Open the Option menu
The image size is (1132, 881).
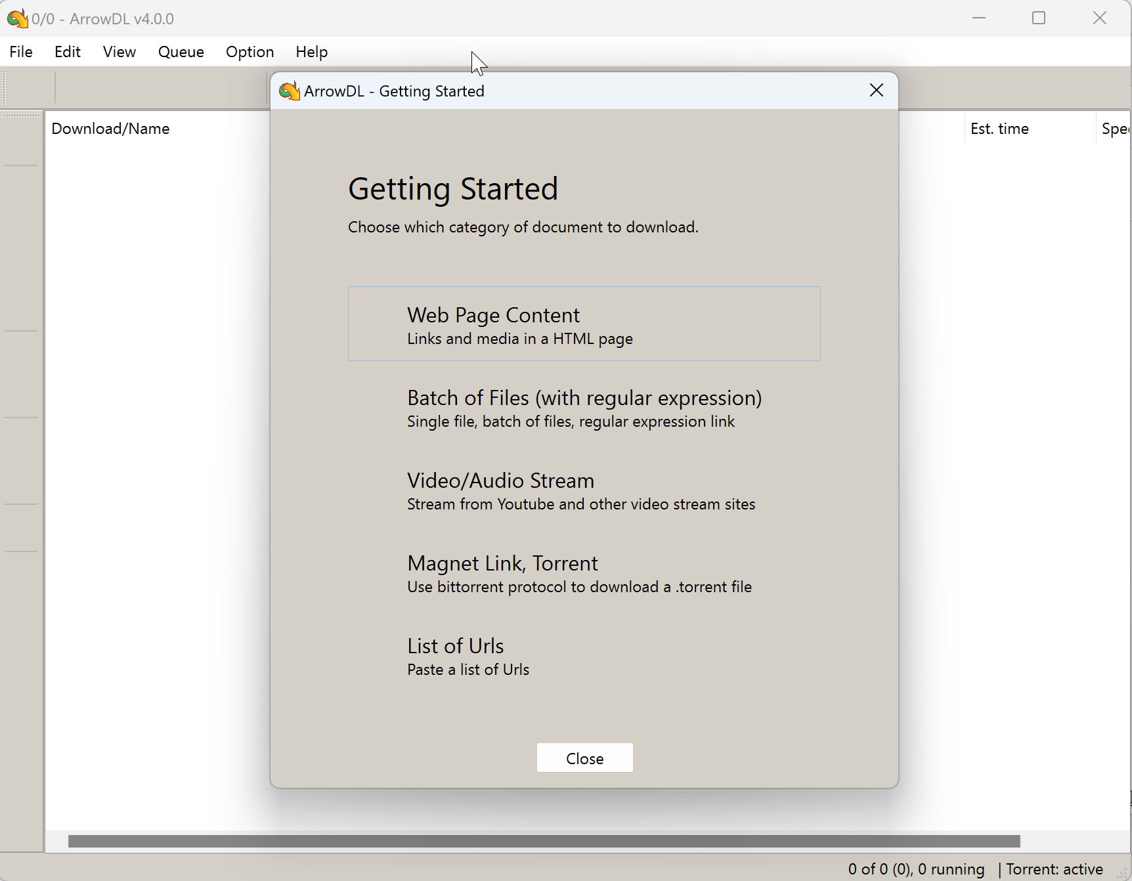pos(250,52)
